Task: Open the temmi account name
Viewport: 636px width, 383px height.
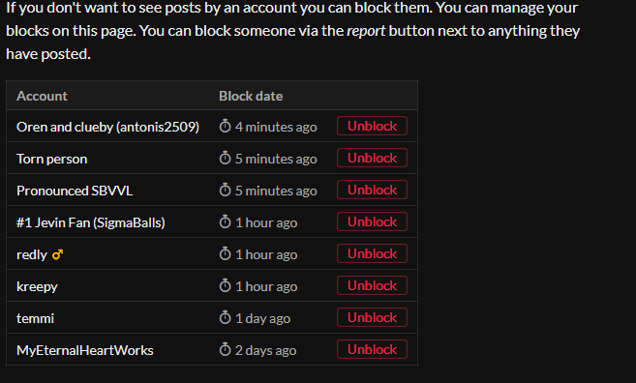Action: (35, 318)
